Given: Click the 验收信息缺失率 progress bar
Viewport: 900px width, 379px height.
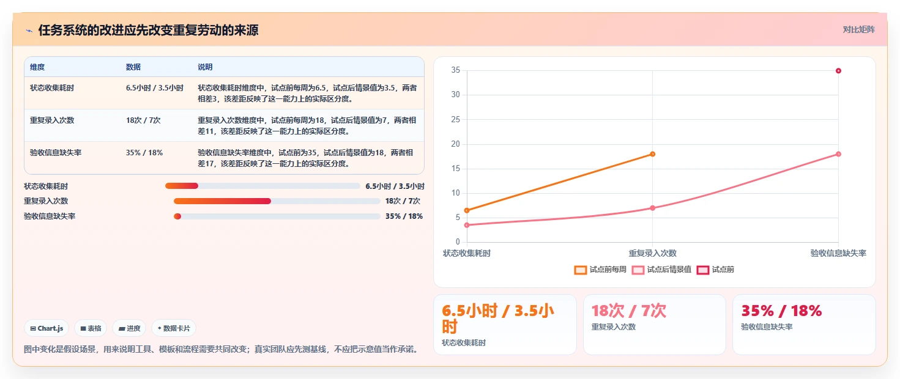Looking at the screenshot, I should click(x=277, y=216).
